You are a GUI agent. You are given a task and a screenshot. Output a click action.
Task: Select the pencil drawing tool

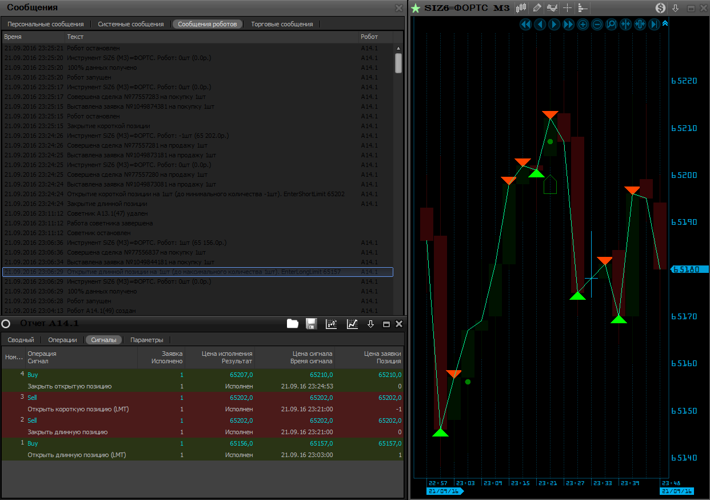coord(536,8)
